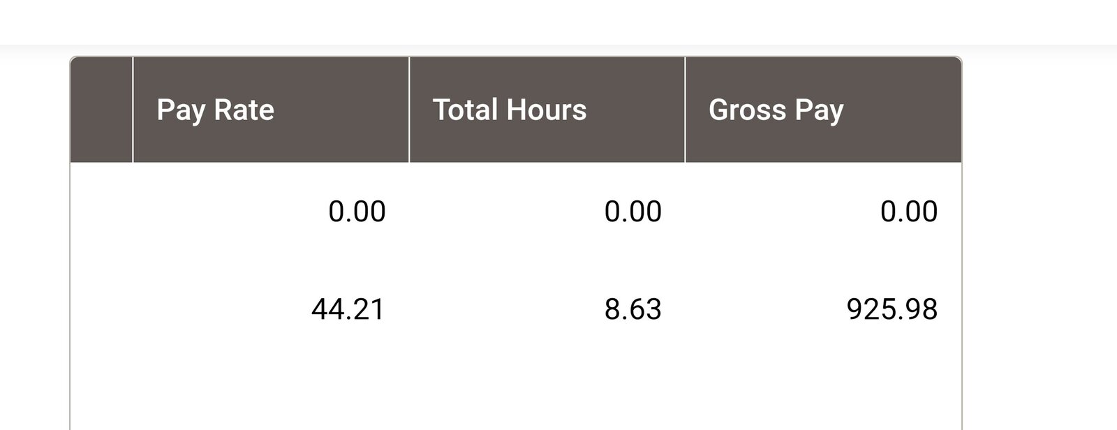The image size is (1117, 430).
Task: Pick the 0.00 value under Total Hours
Action: tap(633, 212)
